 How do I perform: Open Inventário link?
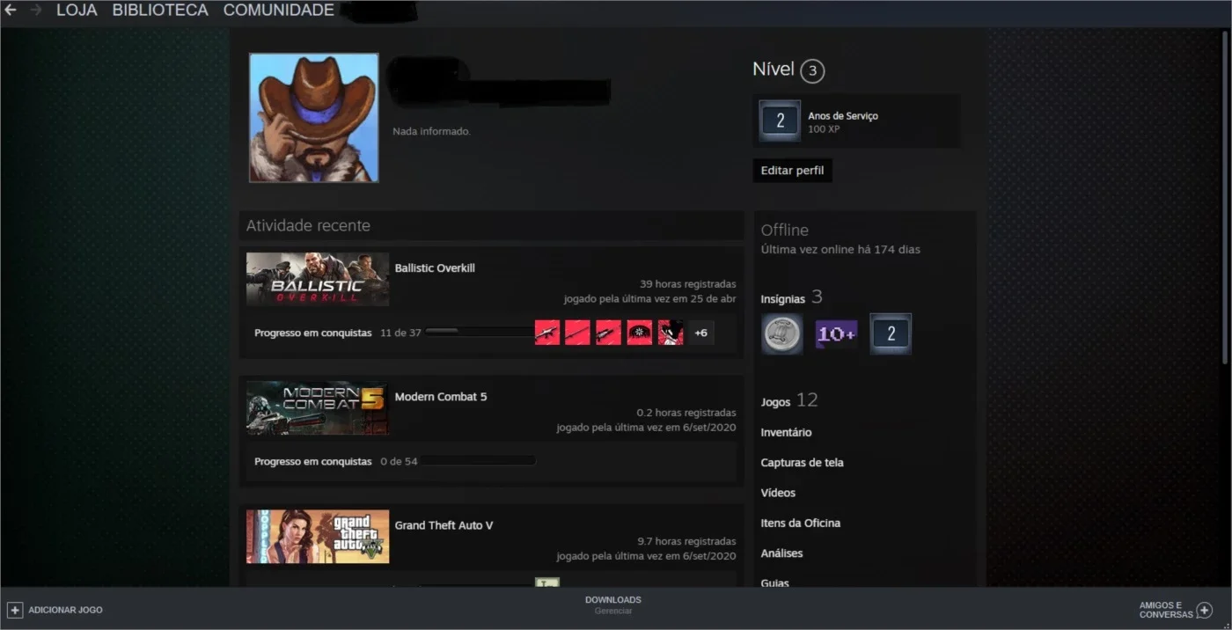(786, 432)
